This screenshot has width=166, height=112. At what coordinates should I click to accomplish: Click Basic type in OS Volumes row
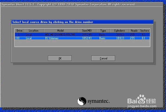102,38
